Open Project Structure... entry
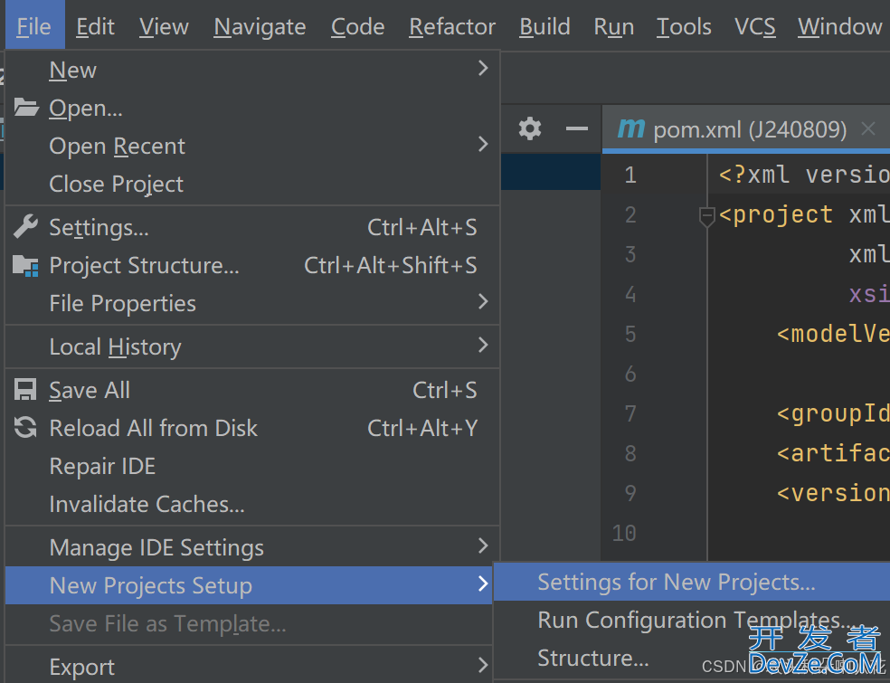Screen dimensions: 890x683 (x=252, y=265)
